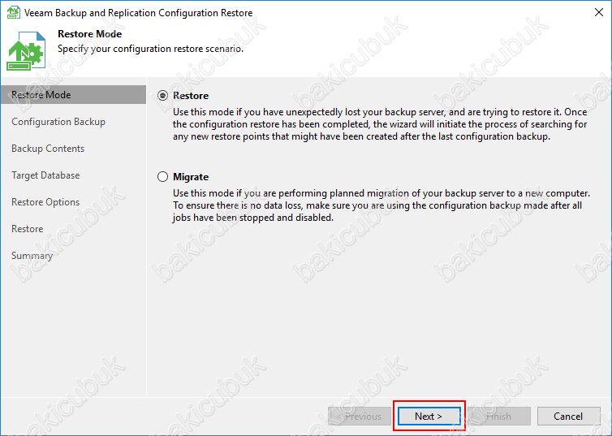Go to Summary wizard step
612x436 pixels.
32,256
